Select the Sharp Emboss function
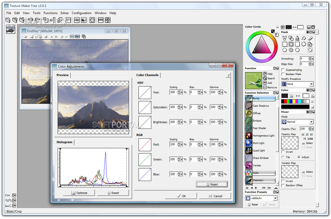Viewport: 331px width, 219px height. click(x=260, y=158)
